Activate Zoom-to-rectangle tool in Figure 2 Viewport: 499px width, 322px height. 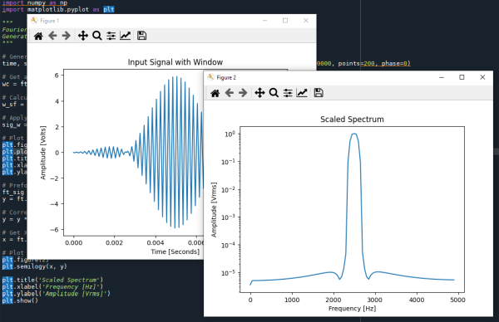coord(274,93)
